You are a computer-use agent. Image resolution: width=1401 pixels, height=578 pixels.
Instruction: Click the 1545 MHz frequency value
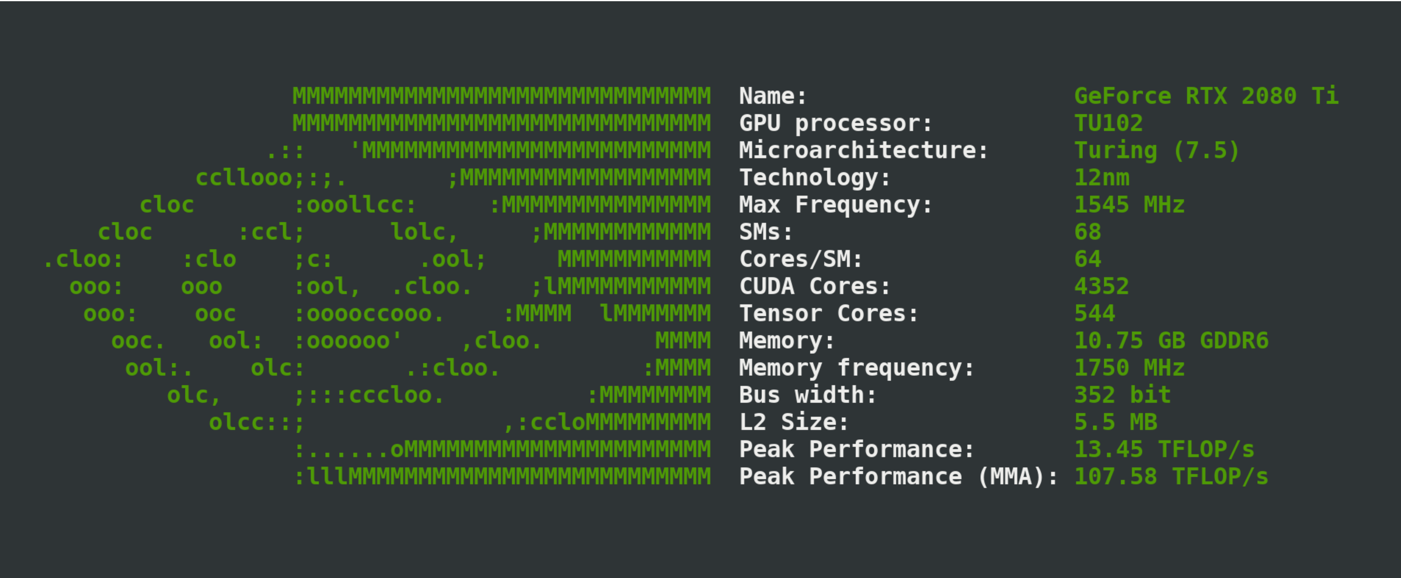point(1129,205)
